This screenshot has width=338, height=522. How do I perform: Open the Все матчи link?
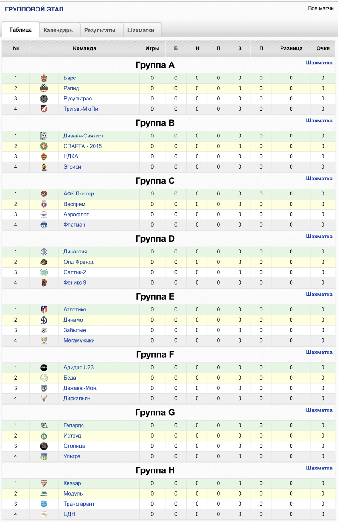click(x=321, y=8)
